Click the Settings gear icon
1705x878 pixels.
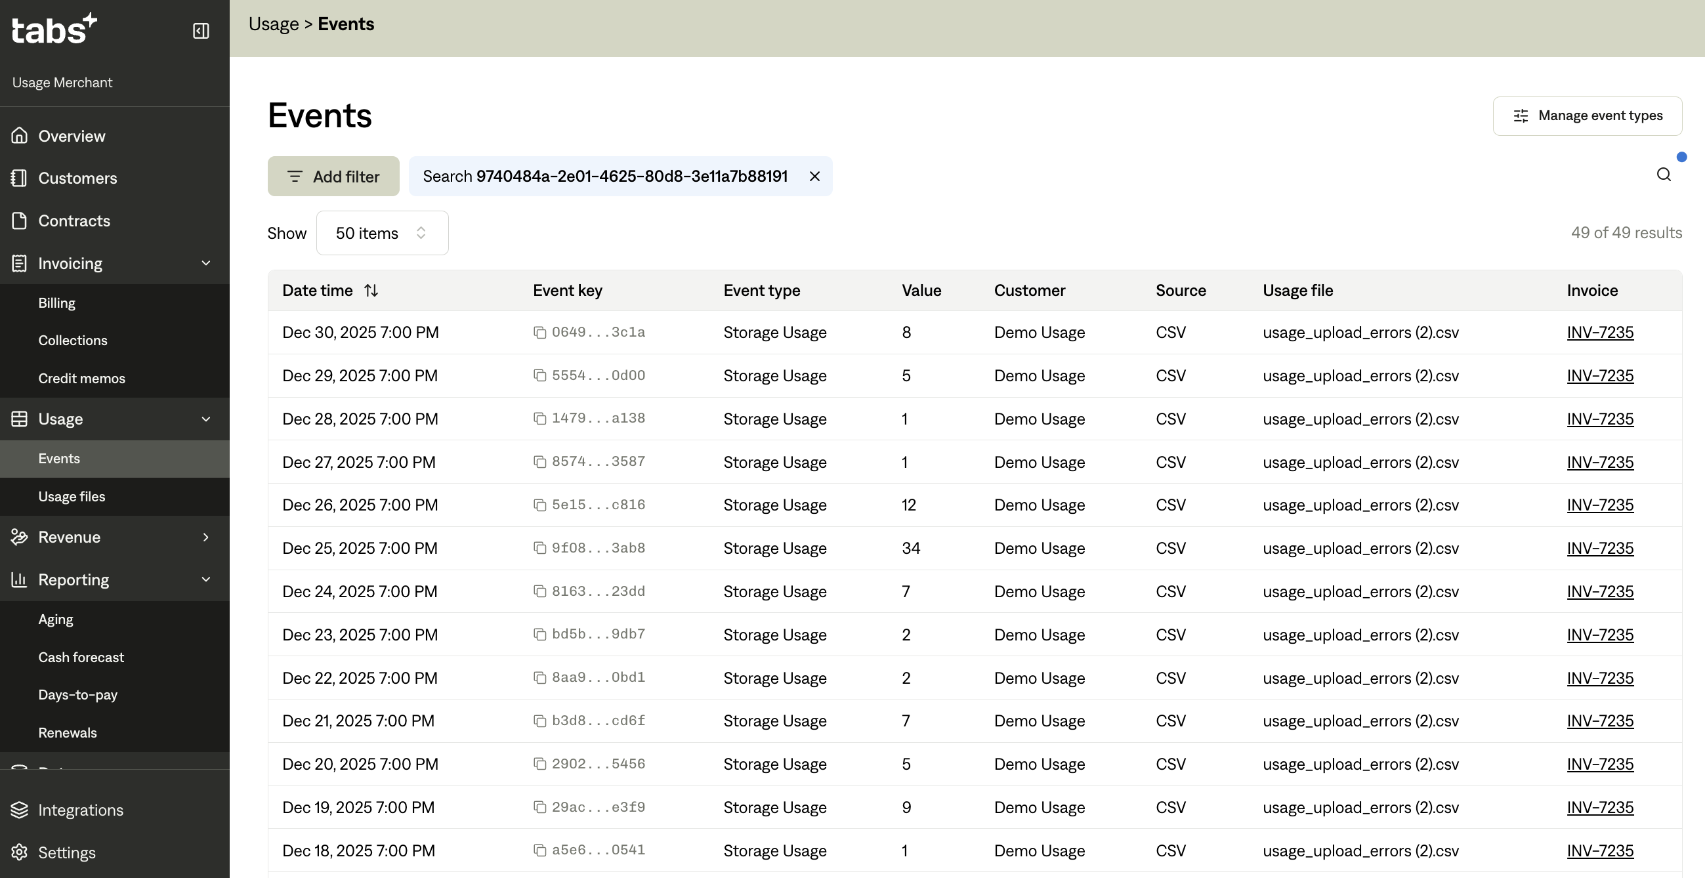click(x=20, y=852)
